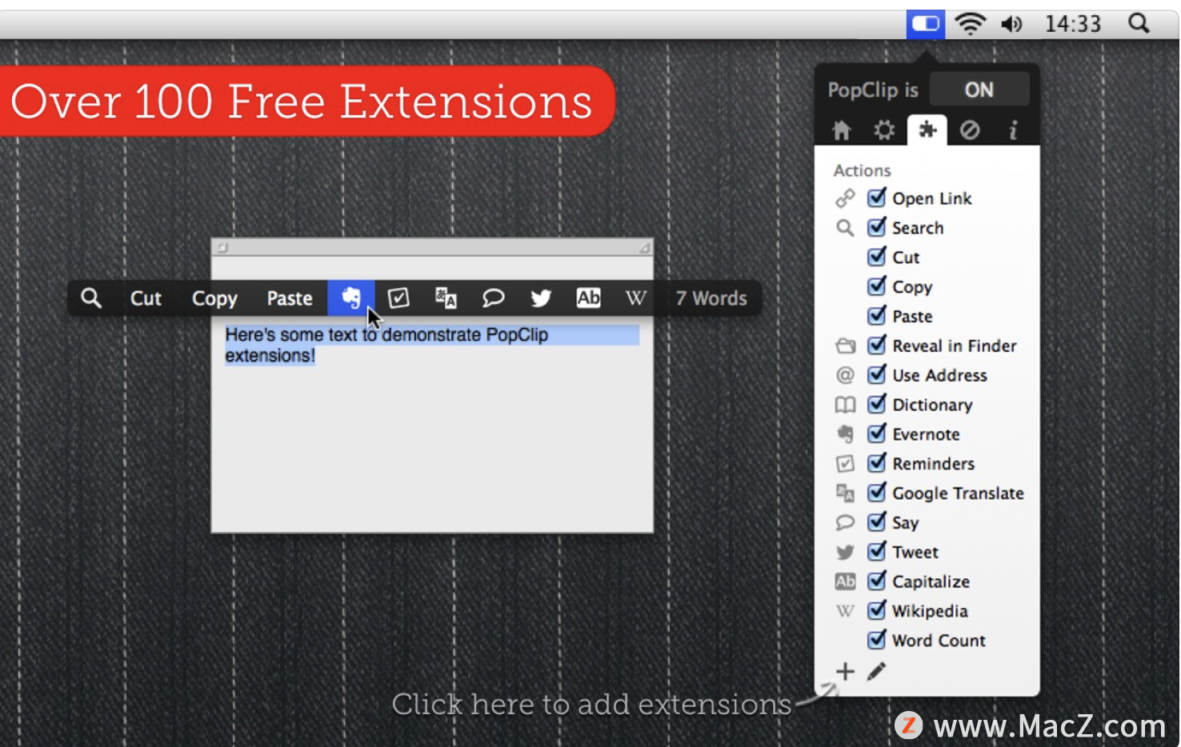
Task: Click the Reminders icon in PopClip bar
Action: (398, 298)
